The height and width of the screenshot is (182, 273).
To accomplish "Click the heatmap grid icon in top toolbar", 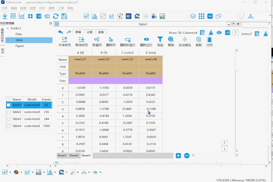I will (x=137, y=16).
